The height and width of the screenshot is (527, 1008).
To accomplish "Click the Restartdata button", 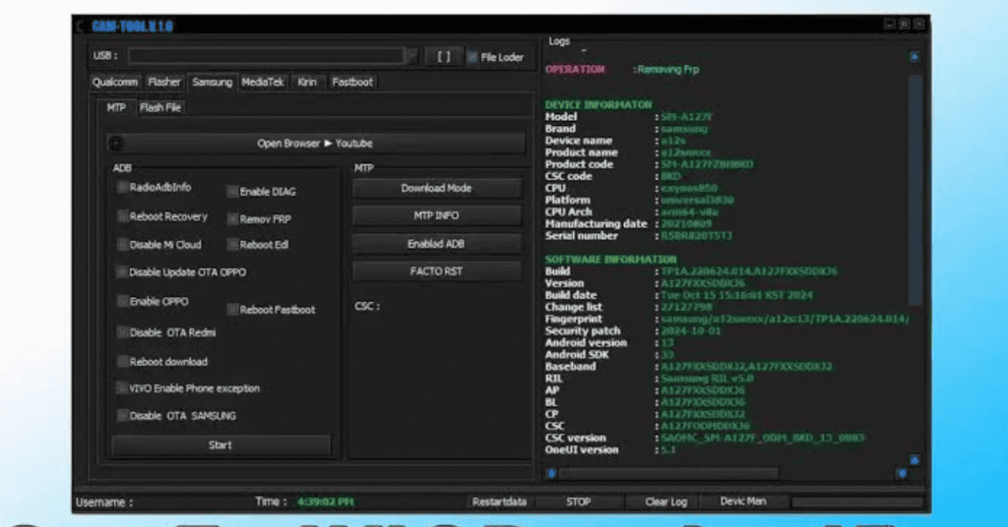I will click(499, 502).
